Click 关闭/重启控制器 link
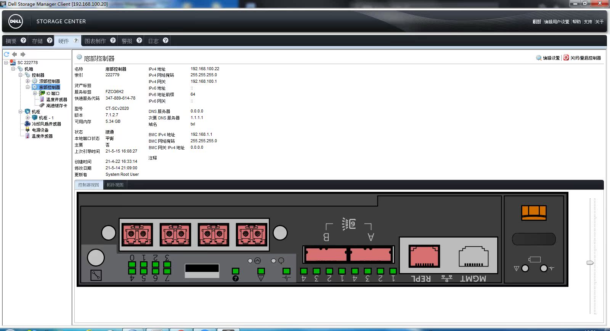 coord(586,58)
